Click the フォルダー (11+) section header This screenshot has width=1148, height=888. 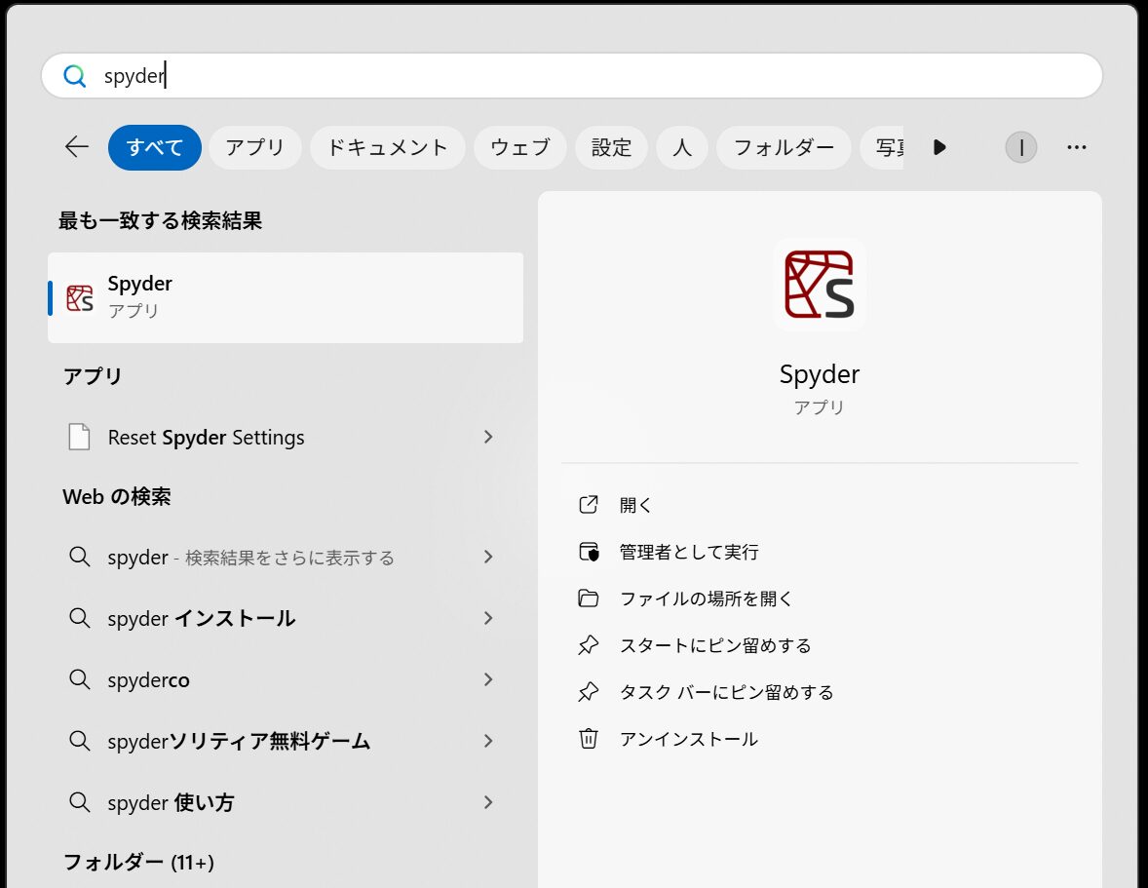138,863
